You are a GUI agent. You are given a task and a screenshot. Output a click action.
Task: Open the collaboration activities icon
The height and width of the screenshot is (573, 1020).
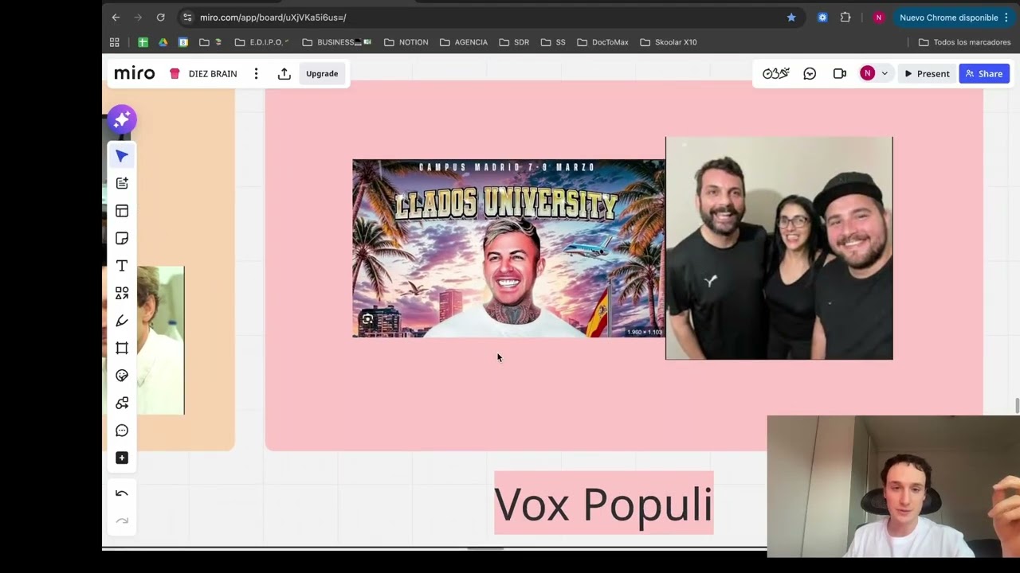[775, 73]
